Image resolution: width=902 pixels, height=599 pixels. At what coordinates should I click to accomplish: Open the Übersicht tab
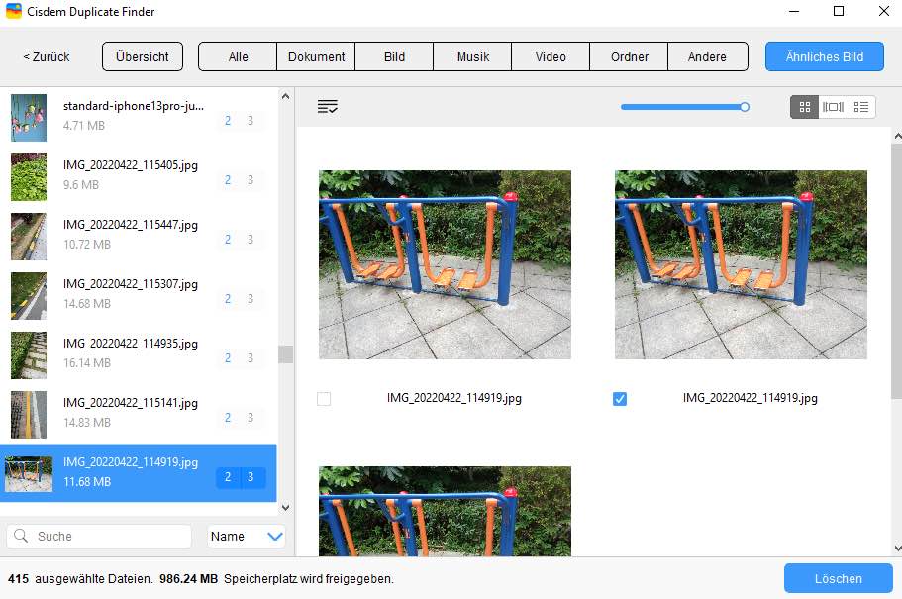point(142,56)
